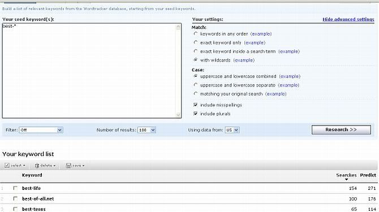Check the box for best-life keyword

tap(15, 188)
